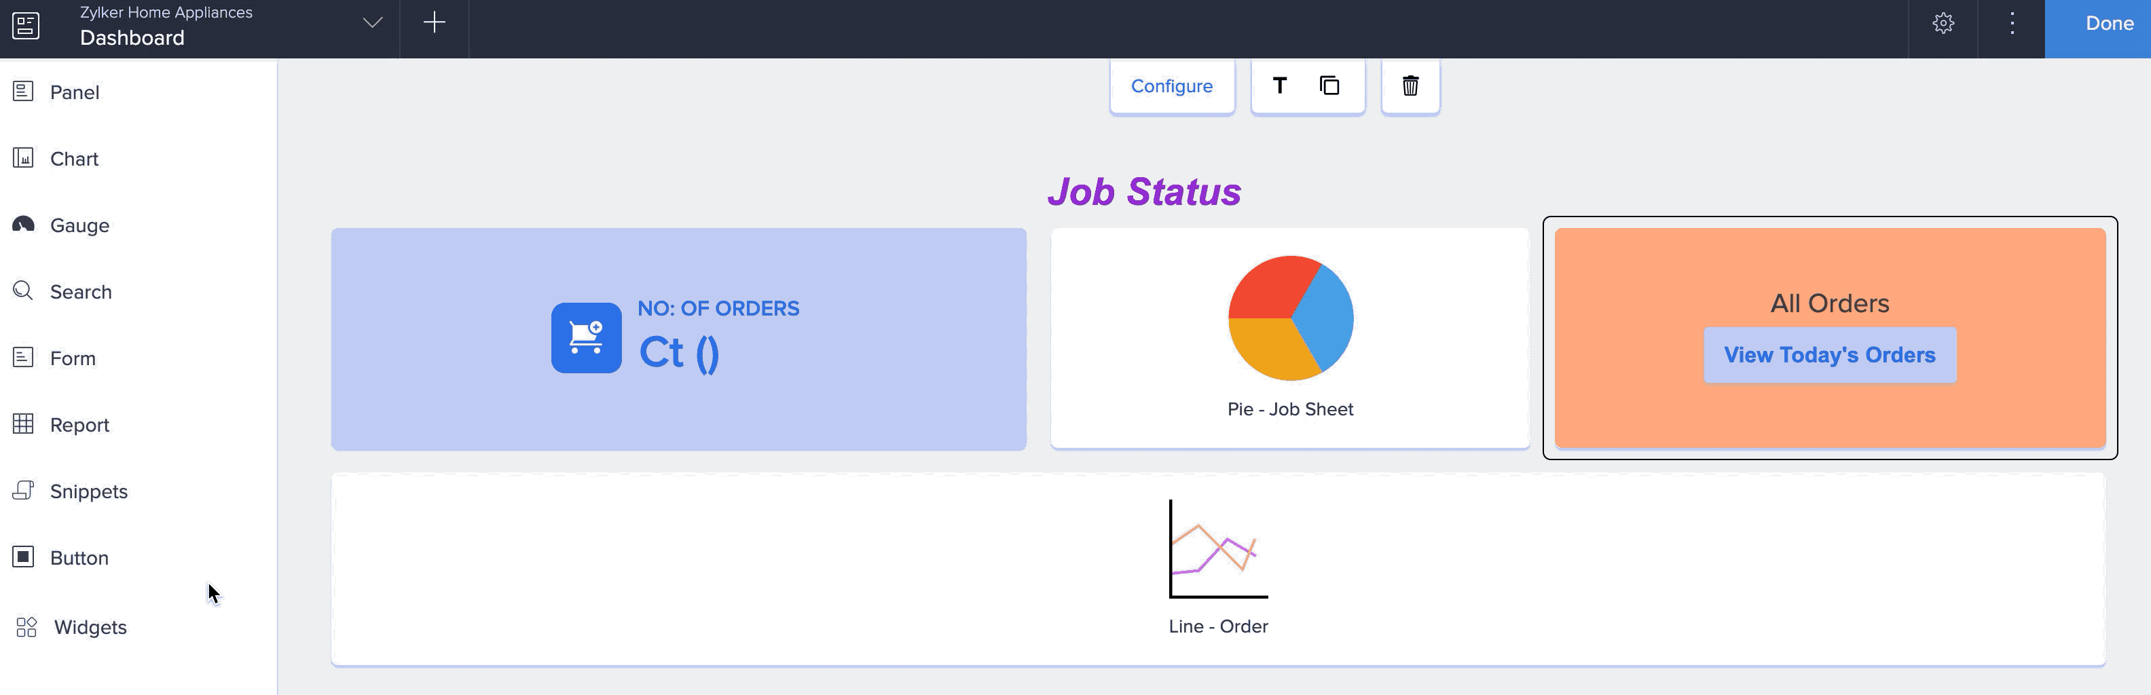Select the Search element in sidebar

click(80, 292)
